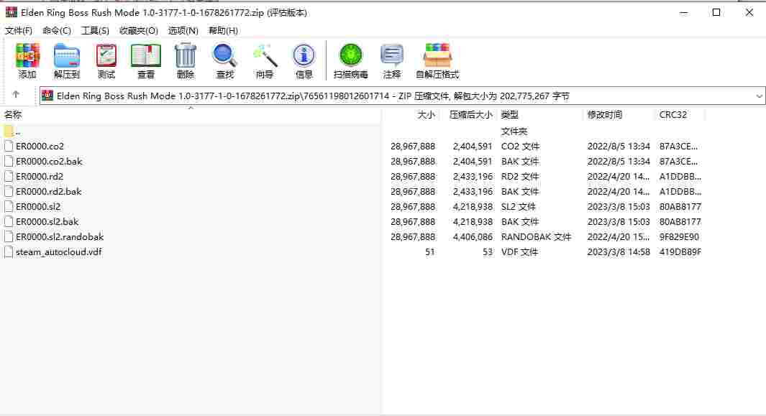Screen dimensions: 766x416
Task: Click the '文件夹' type cell of parent row
Action: (x=514, y=131)
